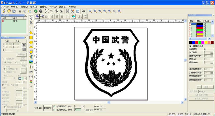
Task: Open the 编辑(E) menu
Action: click(14, 7)
